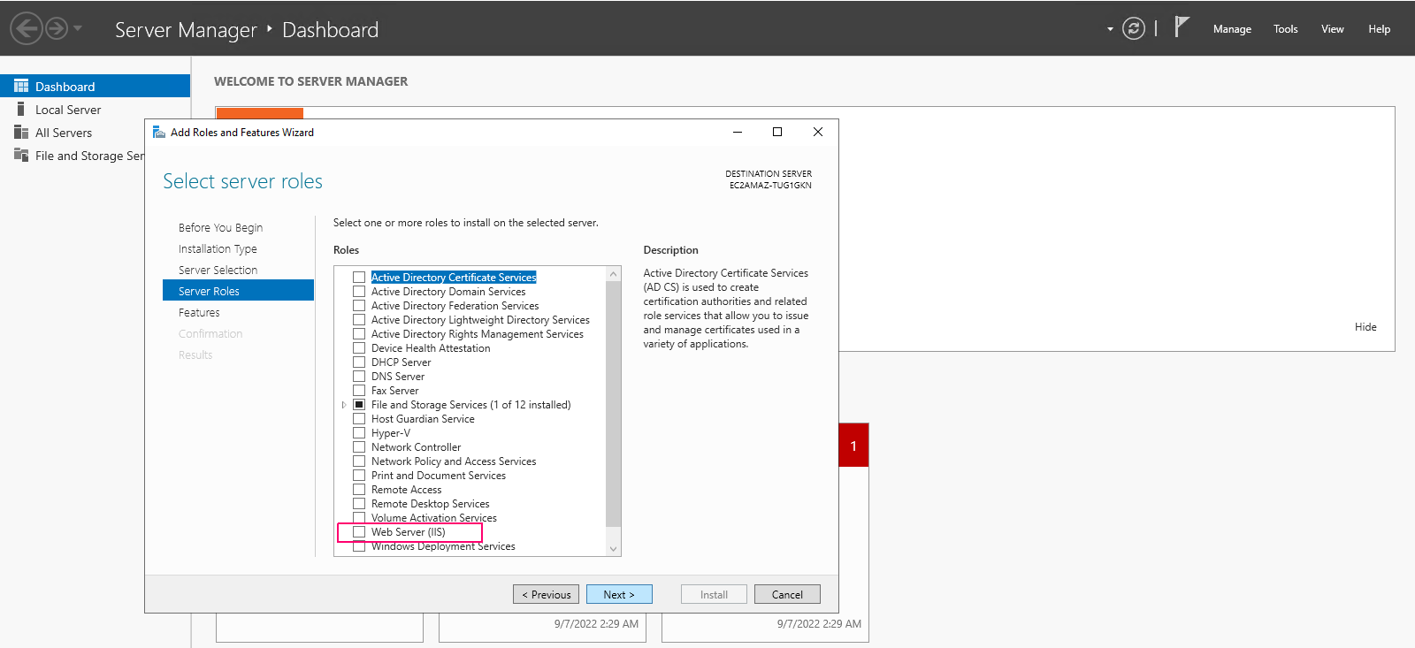Image resolution: width=1415 pixels, height=648 pixels.
Task: Tick the Remote Access role checkbox
Action: coord(359,490)
